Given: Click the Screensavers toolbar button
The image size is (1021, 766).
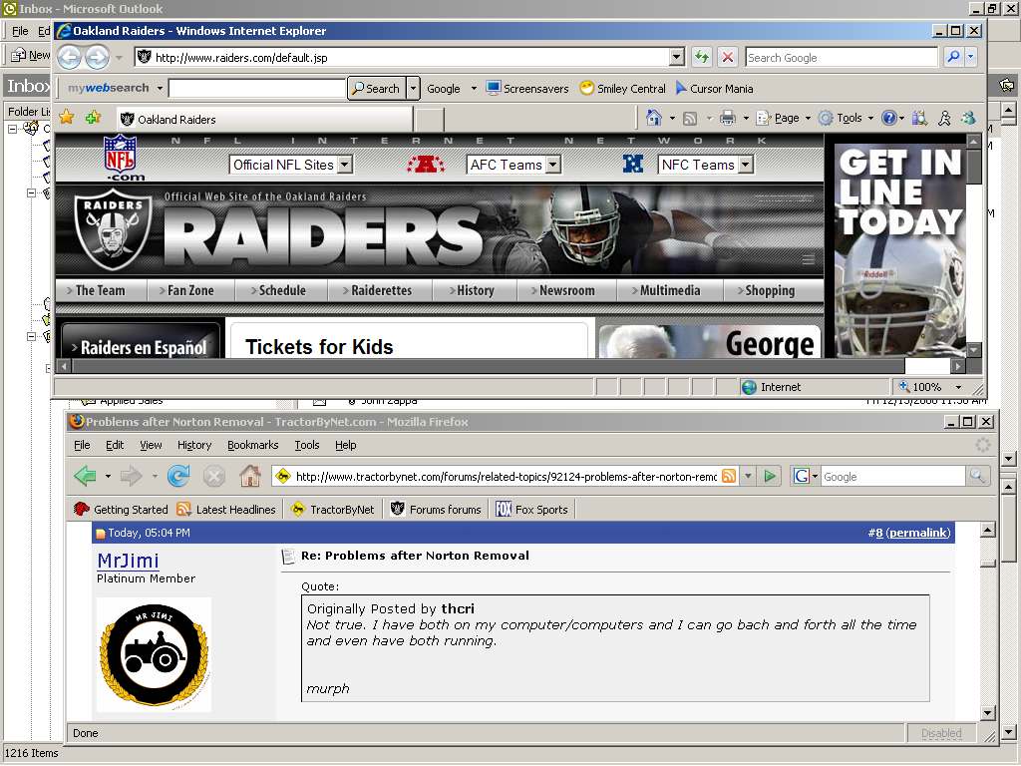Looking at the screenshot, I should tap(527, 89).
